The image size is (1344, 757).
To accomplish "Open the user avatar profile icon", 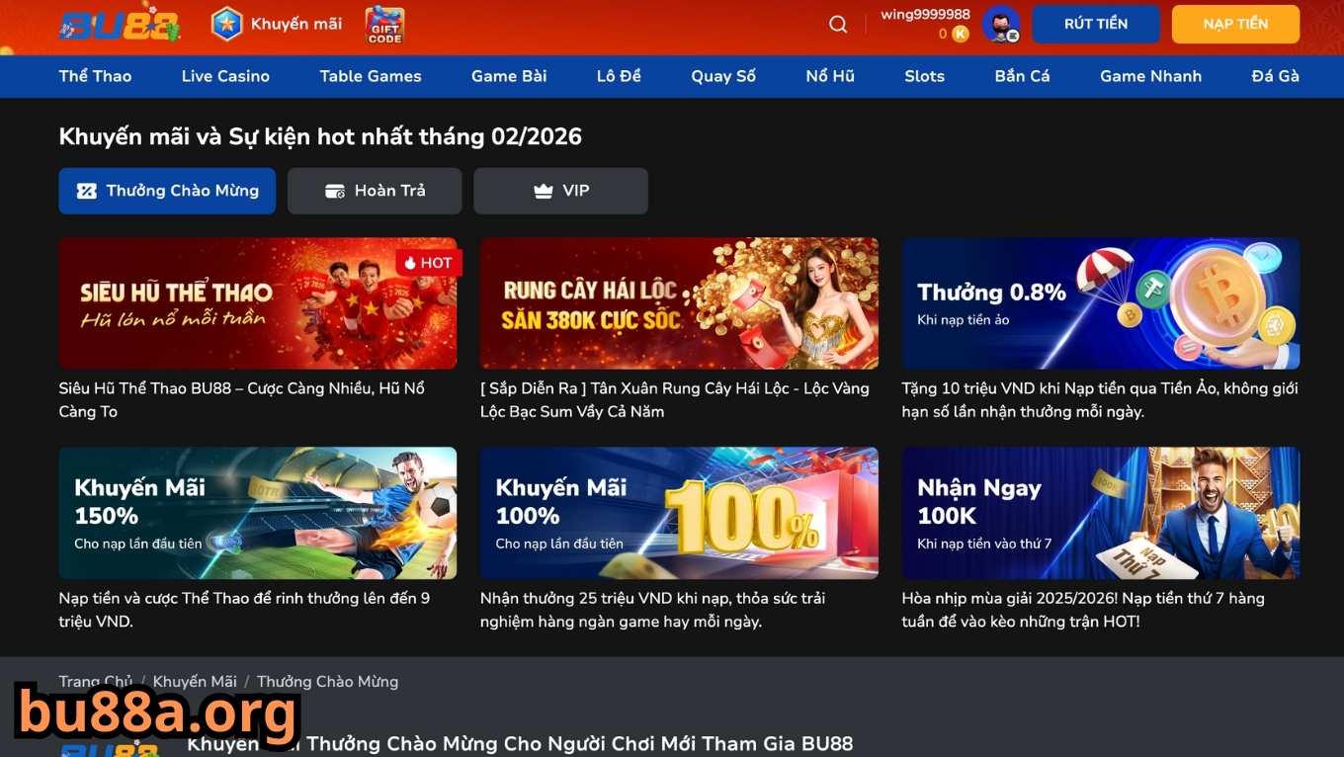I will tap(1001, 25).
